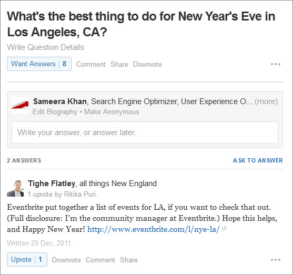
Task: Upvote Tighe Flatley's answer
Action: [x=27, y=260]
